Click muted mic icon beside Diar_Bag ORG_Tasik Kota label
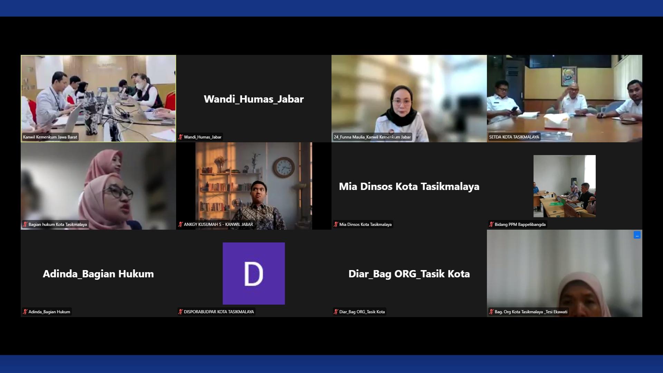 [336, 312]
